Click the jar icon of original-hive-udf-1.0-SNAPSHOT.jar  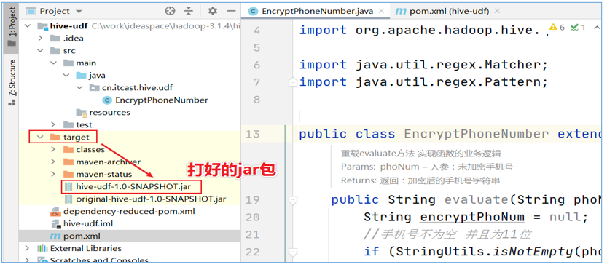click(x=68, y=199)
